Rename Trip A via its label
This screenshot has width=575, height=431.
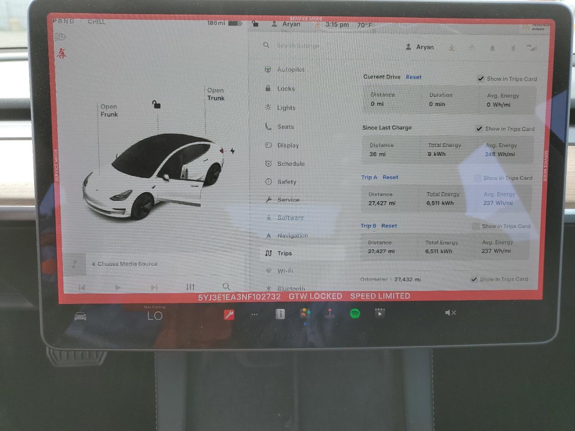(x=369, y=177)
